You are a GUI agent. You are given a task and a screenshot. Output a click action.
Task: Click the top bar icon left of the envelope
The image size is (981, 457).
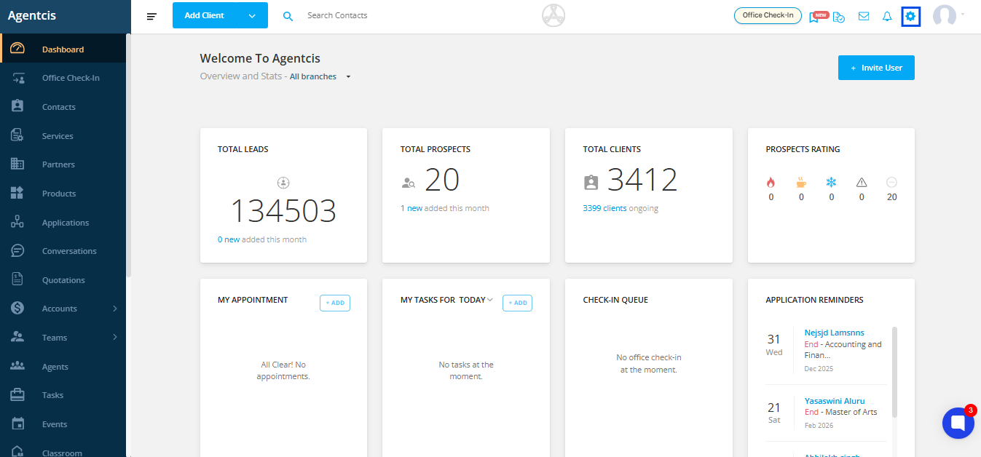click(x=839, y=16)
